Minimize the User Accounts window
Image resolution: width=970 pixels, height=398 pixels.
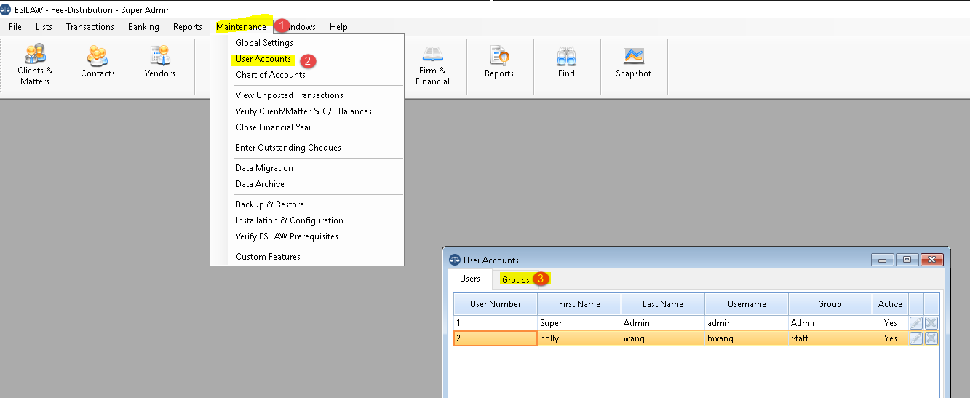point(883,260)
